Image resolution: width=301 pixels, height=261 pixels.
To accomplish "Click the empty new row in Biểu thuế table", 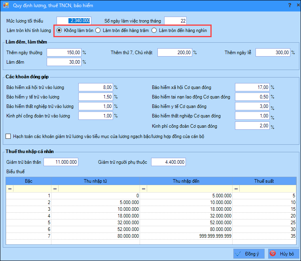I will [x=151, y=242].
